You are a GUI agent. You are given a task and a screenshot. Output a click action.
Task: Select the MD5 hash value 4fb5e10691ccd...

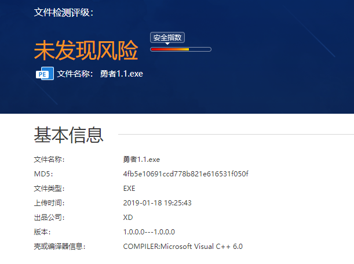pos(185,174)
